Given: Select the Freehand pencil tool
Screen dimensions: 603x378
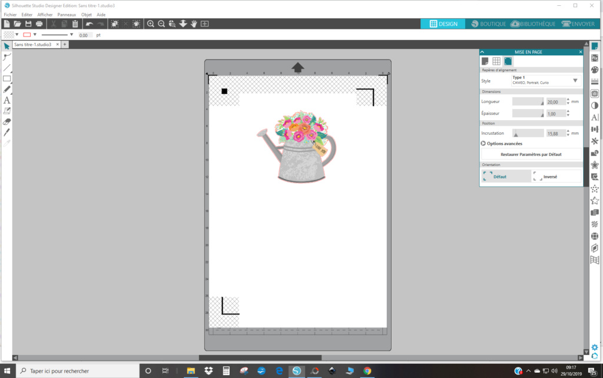Looking at the screenshot, I should (6, 89).
